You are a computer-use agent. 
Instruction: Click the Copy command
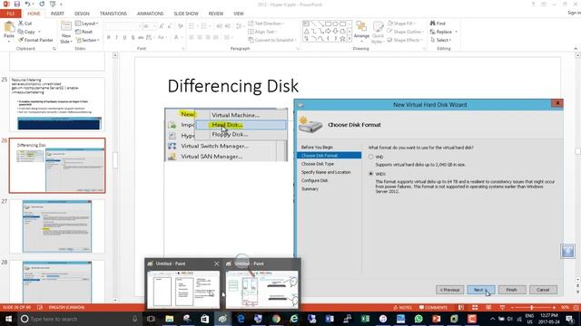[x=26, y=32]
